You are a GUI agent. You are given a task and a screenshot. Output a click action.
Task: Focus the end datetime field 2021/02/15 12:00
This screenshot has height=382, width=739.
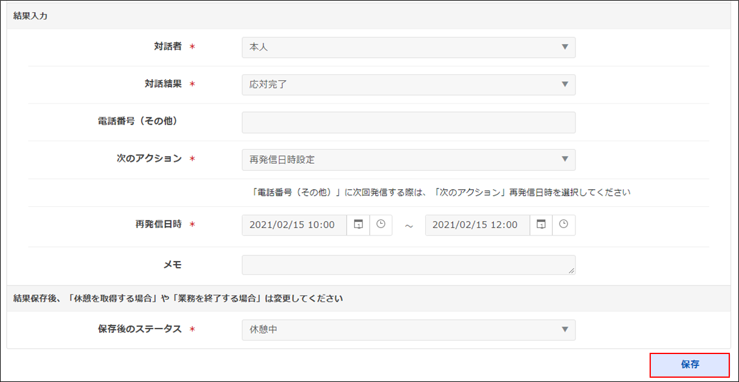477,225
